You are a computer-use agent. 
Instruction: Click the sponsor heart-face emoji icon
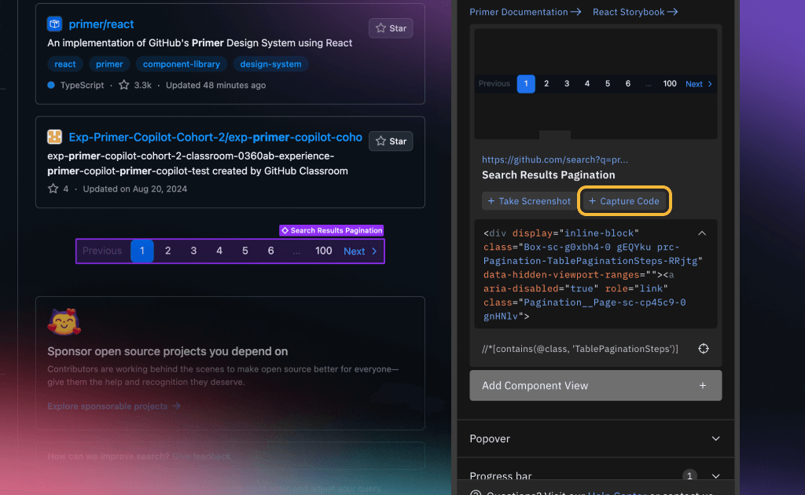(64, 322)
